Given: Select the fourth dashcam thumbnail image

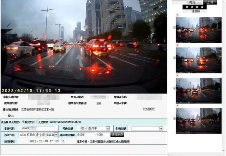Looking at the screenshot, I should [x=198, y=121].
